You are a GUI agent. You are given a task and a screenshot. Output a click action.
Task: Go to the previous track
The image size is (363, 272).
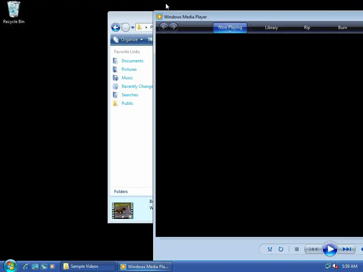pos(313,249)
